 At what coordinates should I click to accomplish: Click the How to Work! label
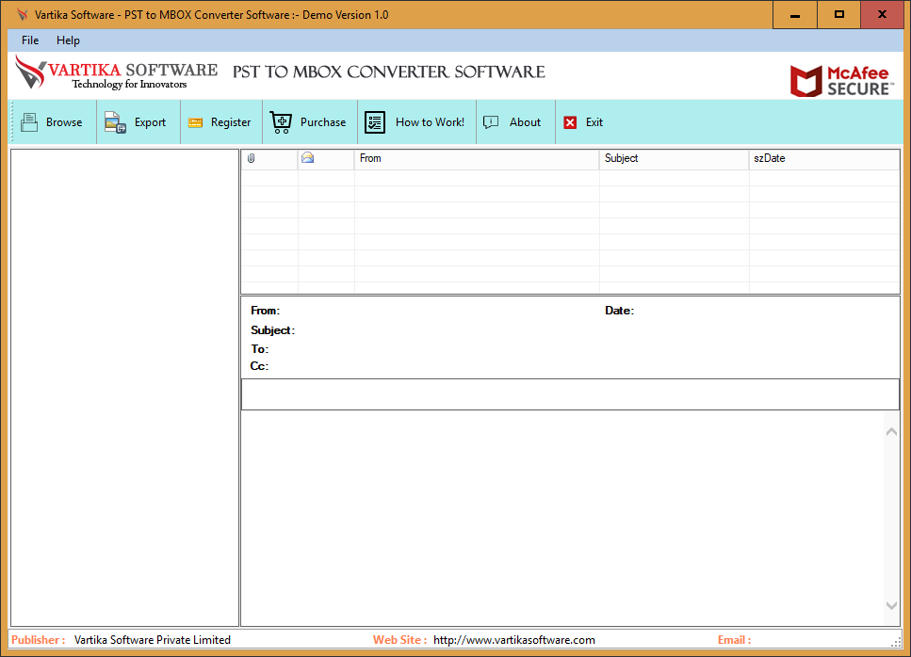point(430,122)
